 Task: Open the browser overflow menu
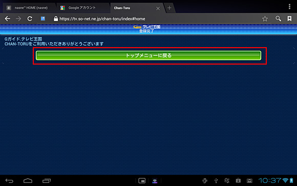(289, 7)
